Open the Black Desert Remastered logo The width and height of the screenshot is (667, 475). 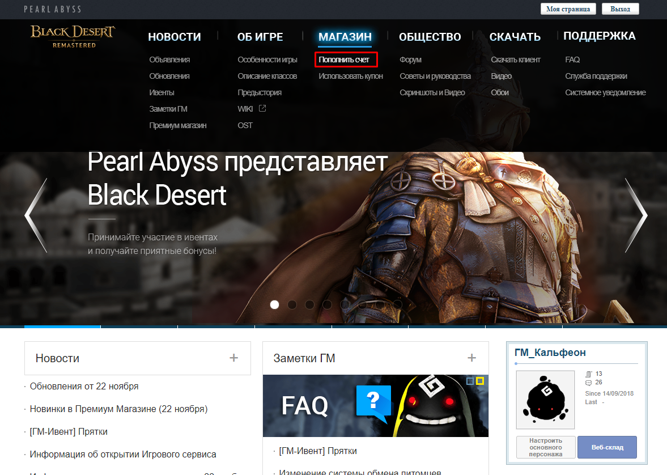coord(73,36)
